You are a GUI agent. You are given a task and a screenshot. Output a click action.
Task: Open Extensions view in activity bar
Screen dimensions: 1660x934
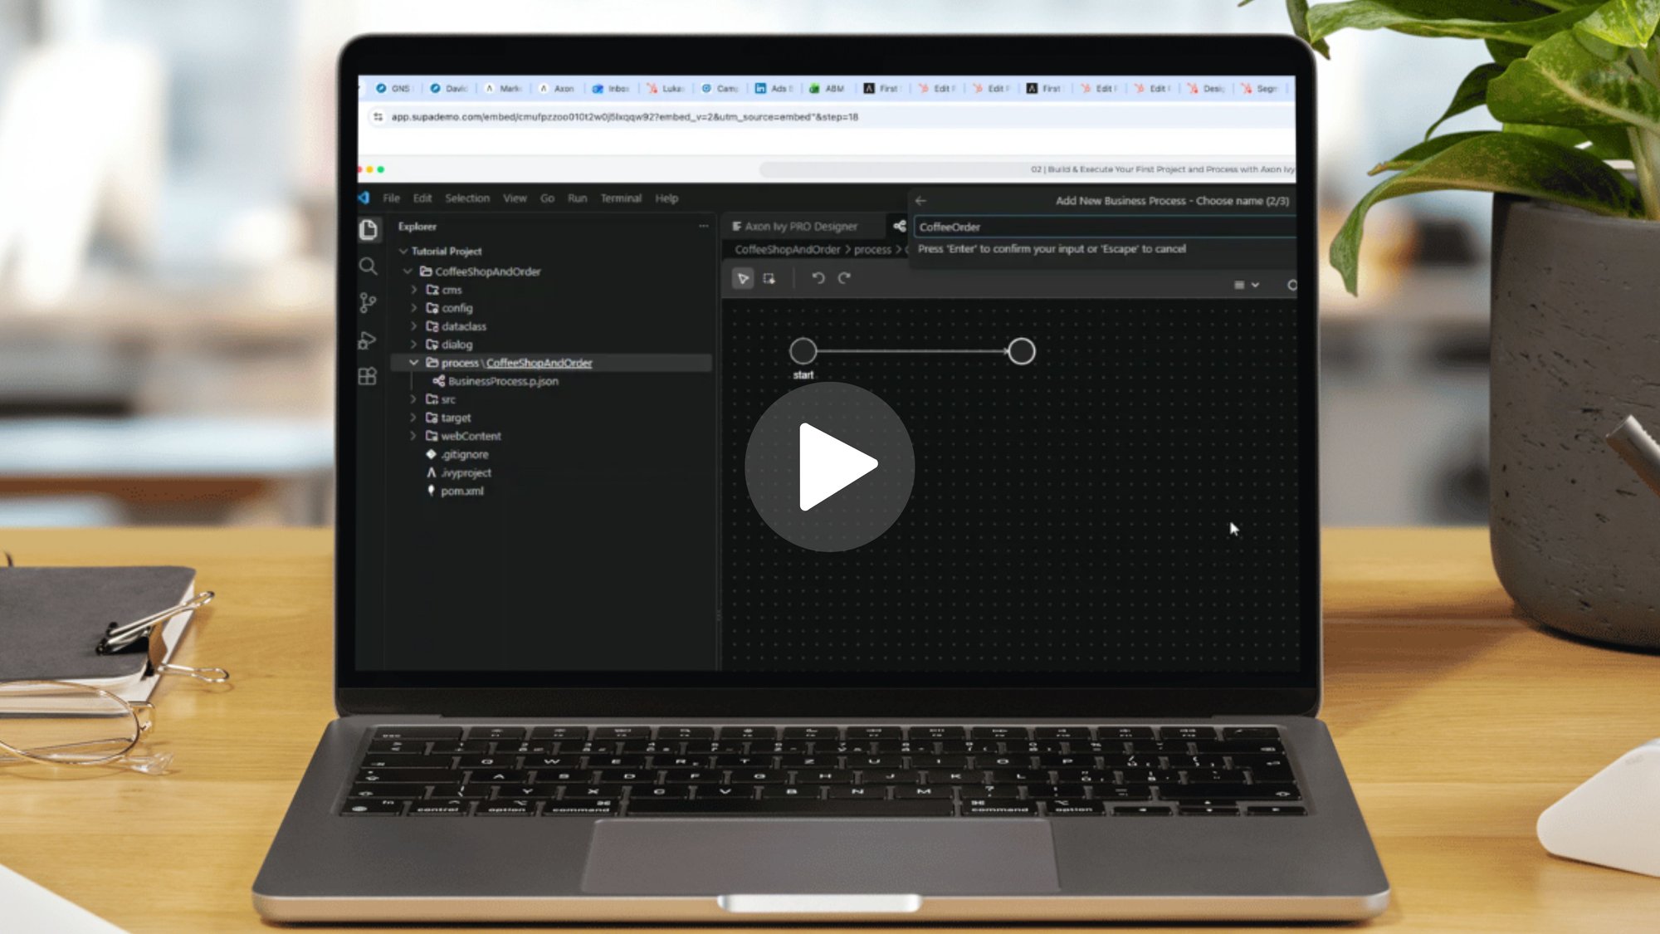point(368,377)
